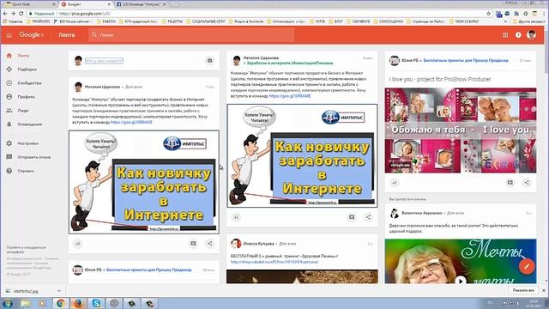Click the address bar URL

coord(85,14)
